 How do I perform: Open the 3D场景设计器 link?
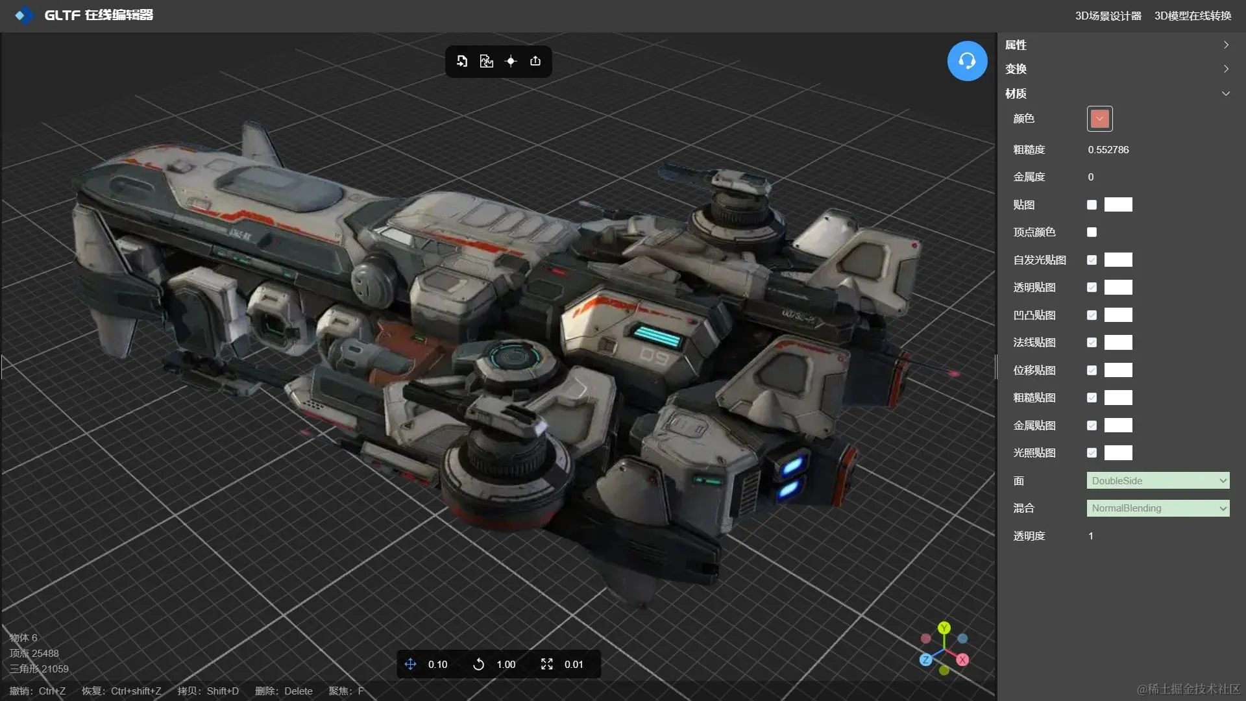click(1108, 16)
